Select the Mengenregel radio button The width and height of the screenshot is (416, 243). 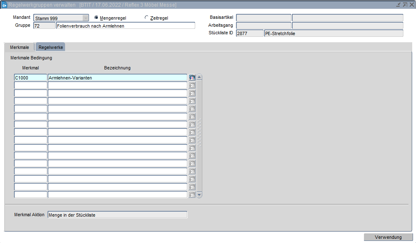pos(97,18)
